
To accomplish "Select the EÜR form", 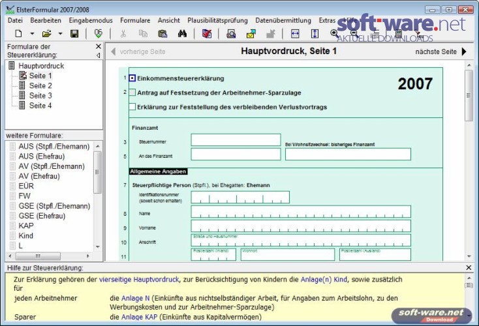I will coord(26,186).
